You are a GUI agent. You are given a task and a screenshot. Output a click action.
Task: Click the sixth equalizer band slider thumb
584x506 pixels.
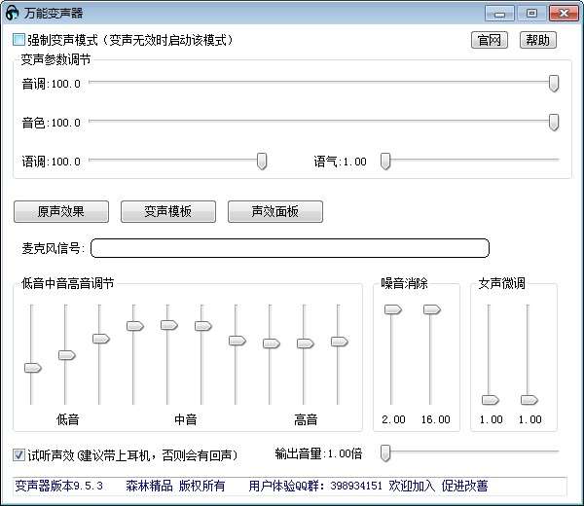pos(203,326)
